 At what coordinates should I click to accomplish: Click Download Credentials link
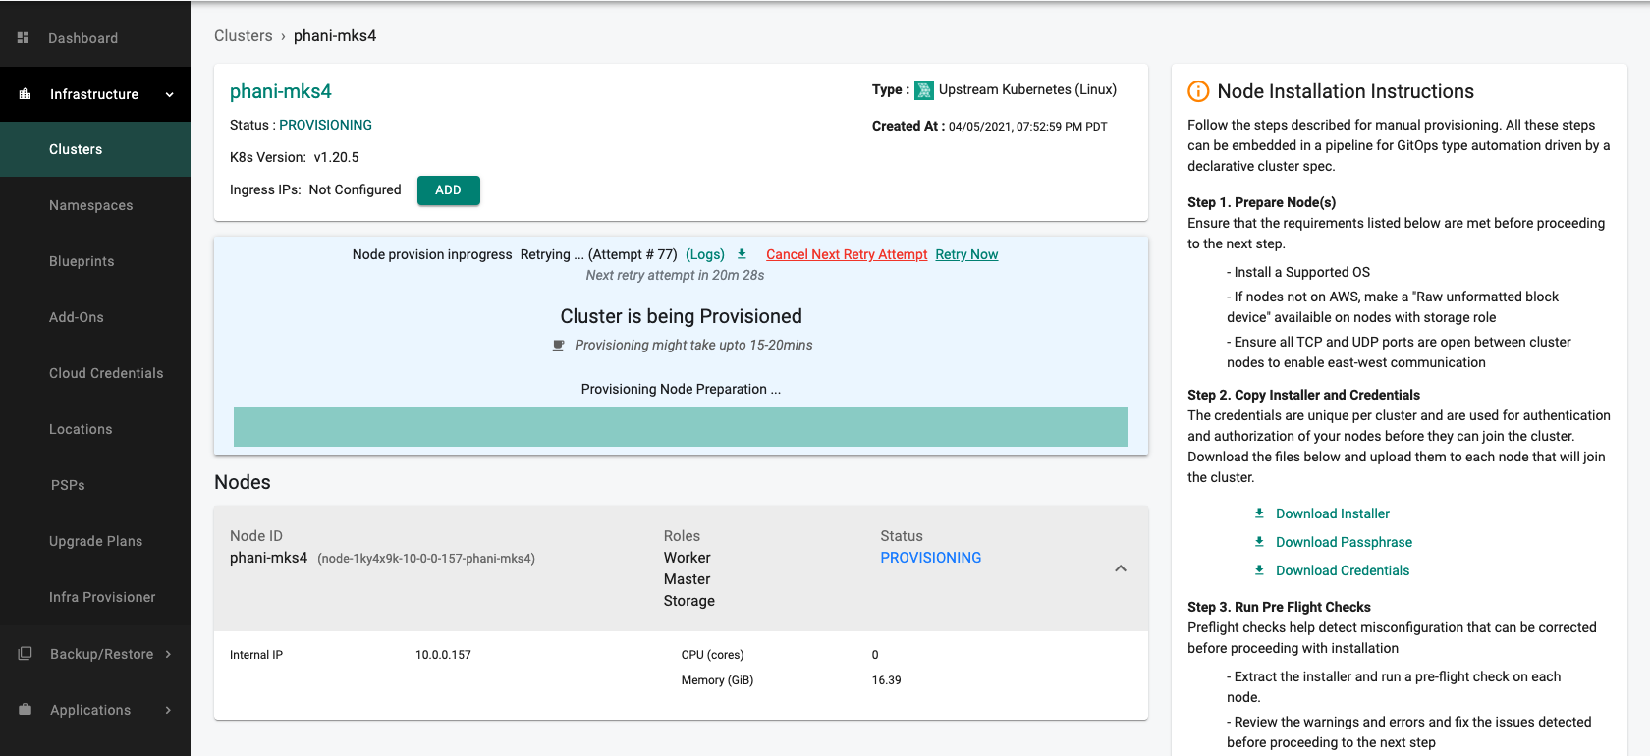(1343, 570)
